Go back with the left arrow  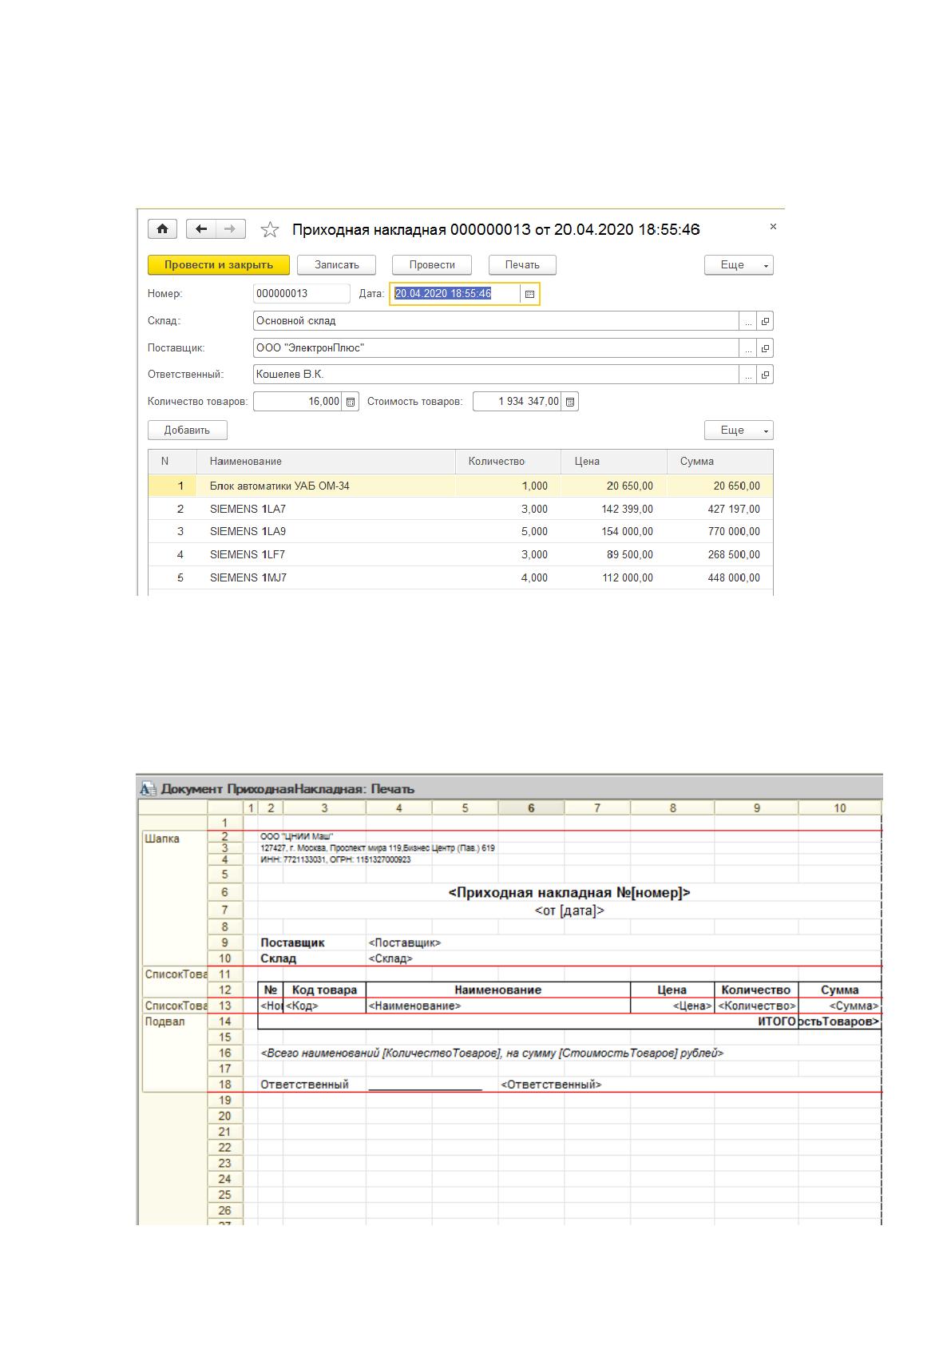pos(201,229)
